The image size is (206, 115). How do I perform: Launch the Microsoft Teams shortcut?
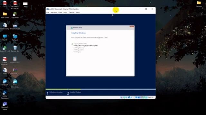(x=5, y=106)
